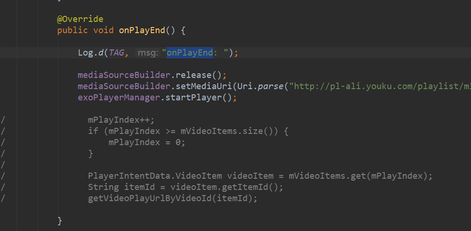This screenshot has width=471, height=231.
Task: Click the onPlayEnd method name in the declaration
Action: (142, 30)
